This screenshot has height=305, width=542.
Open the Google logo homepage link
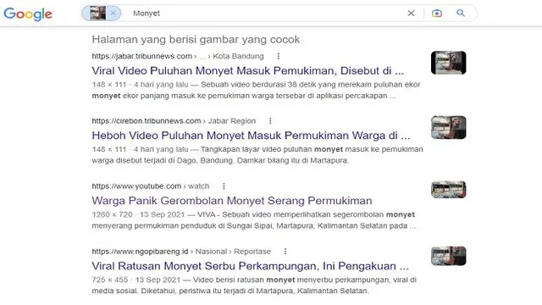(28, 14)
